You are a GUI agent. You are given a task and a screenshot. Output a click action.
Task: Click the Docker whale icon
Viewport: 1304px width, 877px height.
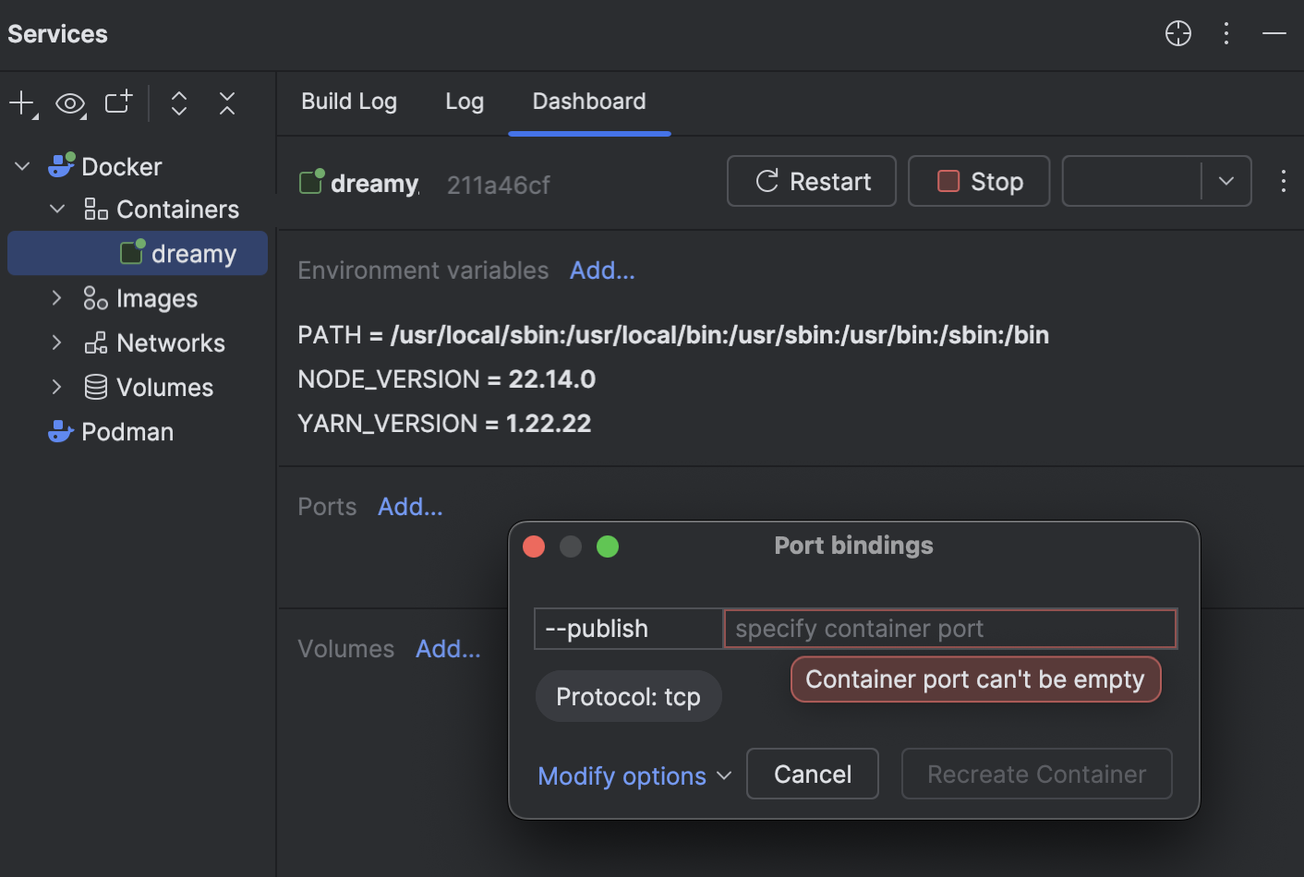click(60, 165)
